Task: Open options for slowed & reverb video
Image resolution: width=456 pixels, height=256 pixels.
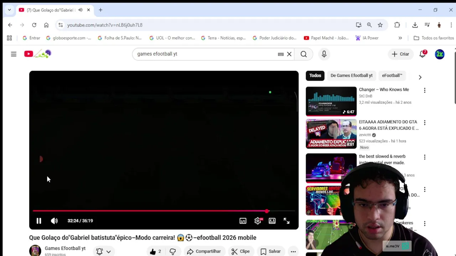Action: pos(425,157)
